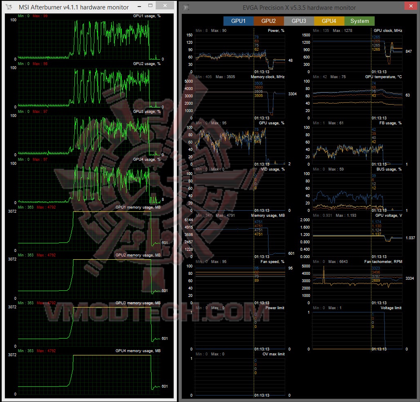This screenshot has height=402, width=420.
Task: Click the Memory usage MB graph in Precision
Action: [x=240, y=238]
